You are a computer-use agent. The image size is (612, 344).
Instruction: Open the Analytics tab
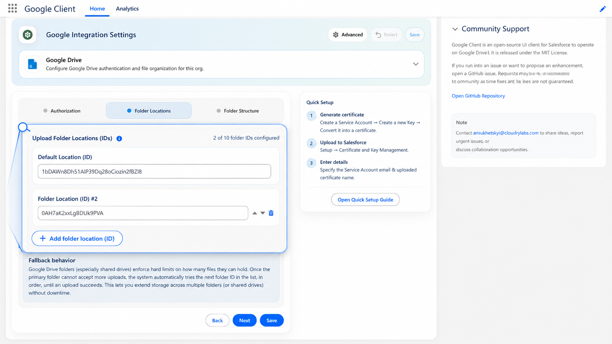coord(127,8)
